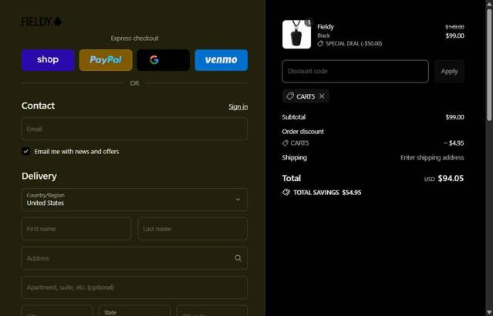Click the Last name field
The height and width of the screenshot is (316, 493).
point(192,229)
